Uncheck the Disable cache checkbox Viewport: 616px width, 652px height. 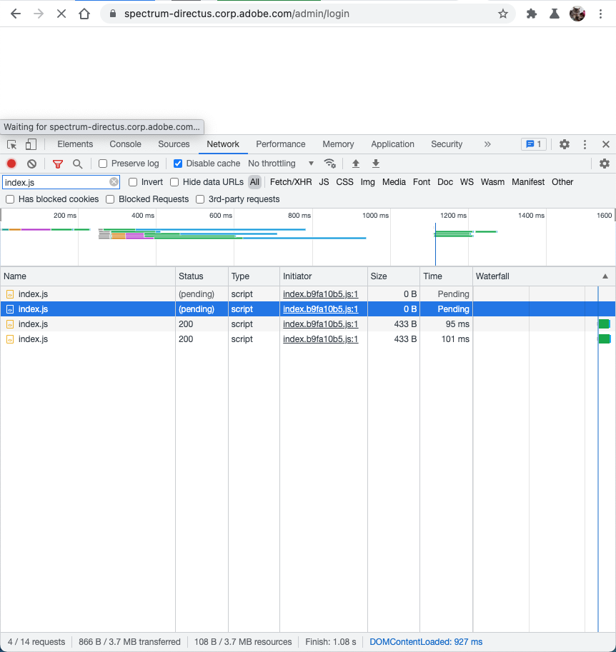coord(177,163)
